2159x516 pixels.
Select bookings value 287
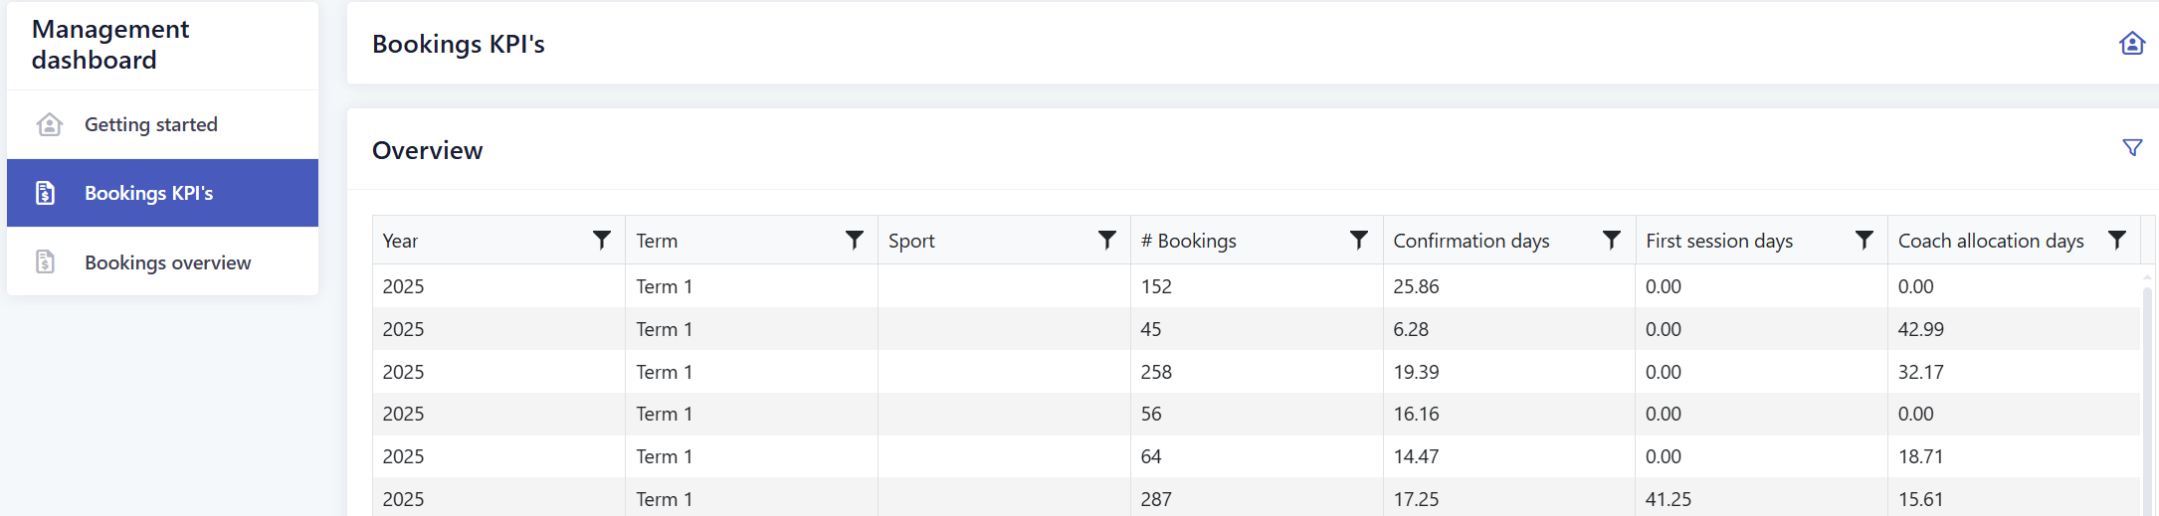1156,499
